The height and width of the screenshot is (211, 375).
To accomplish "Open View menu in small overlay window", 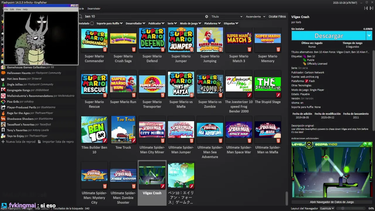I will 18,9.
